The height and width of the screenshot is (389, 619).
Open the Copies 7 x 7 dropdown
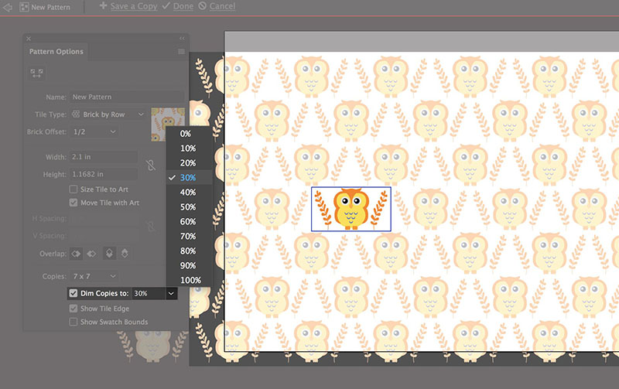94,276
